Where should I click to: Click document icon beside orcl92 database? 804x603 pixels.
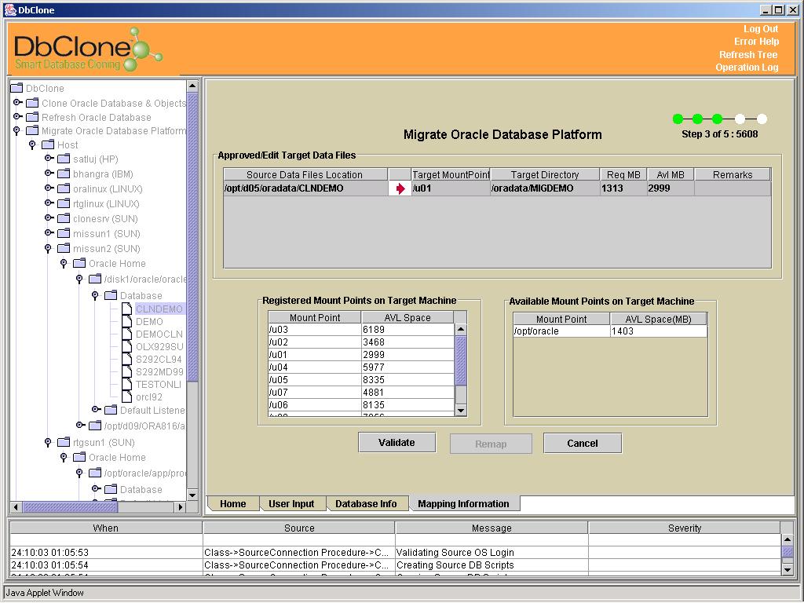[127, 397]
